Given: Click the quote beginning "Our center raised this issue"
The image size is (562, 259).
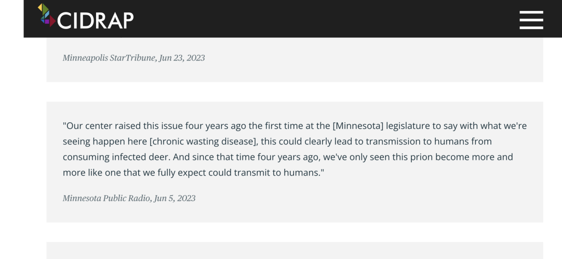Looking at the screenshot, I should 295,149.
